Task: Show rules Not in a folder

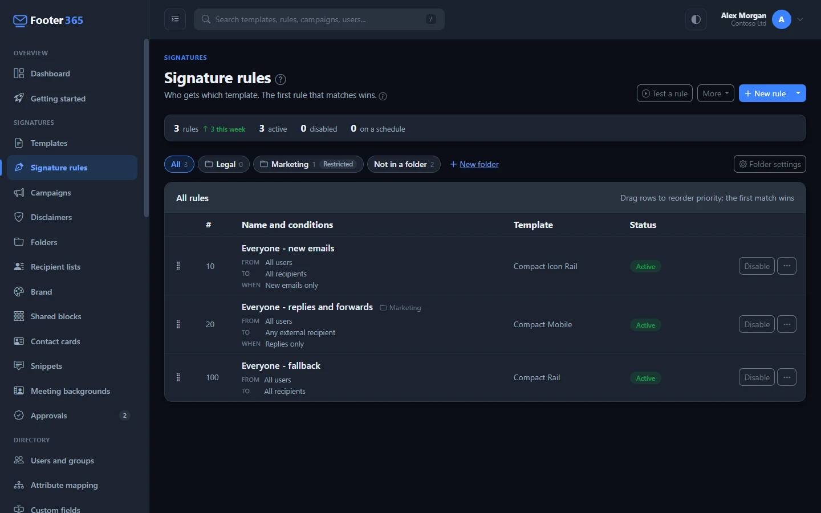Action: [404, 164]
